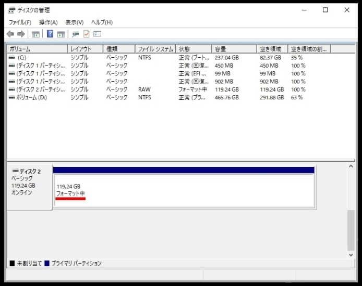
Task: Click the disk pane vertical scrollbar thumb
Action: (x=351, y=230)
